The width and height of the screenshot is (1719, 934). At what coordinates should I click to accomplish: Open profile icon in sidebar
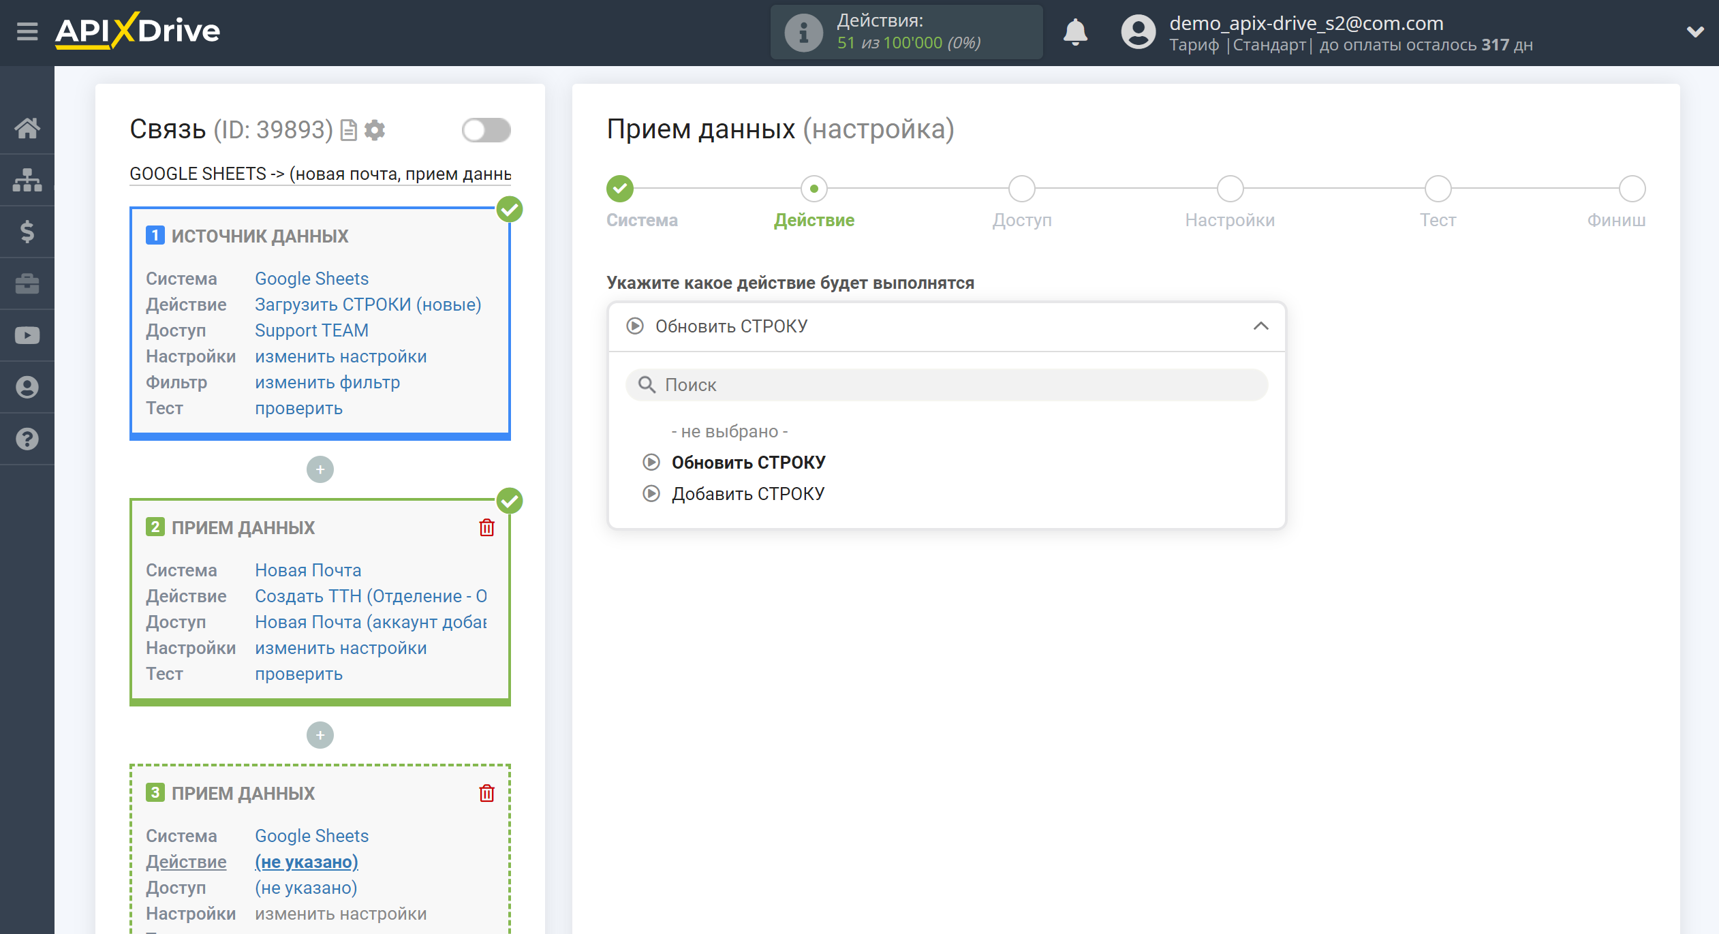click(x=27, y=387)
